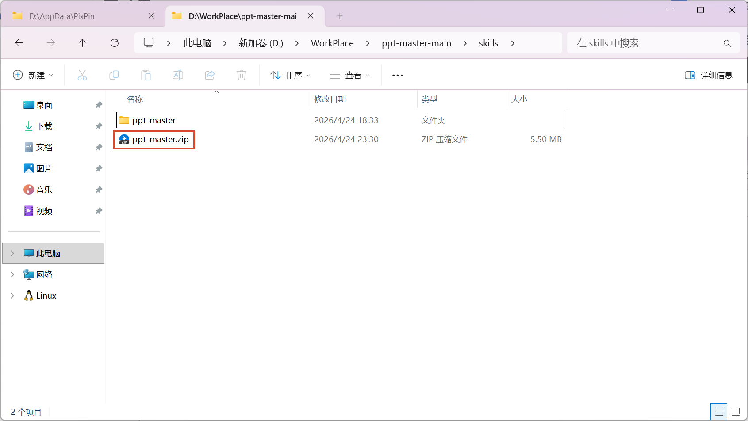Click the Share icon in toolbar
This screenshot has width=748, height=421.
click(210, 75)
